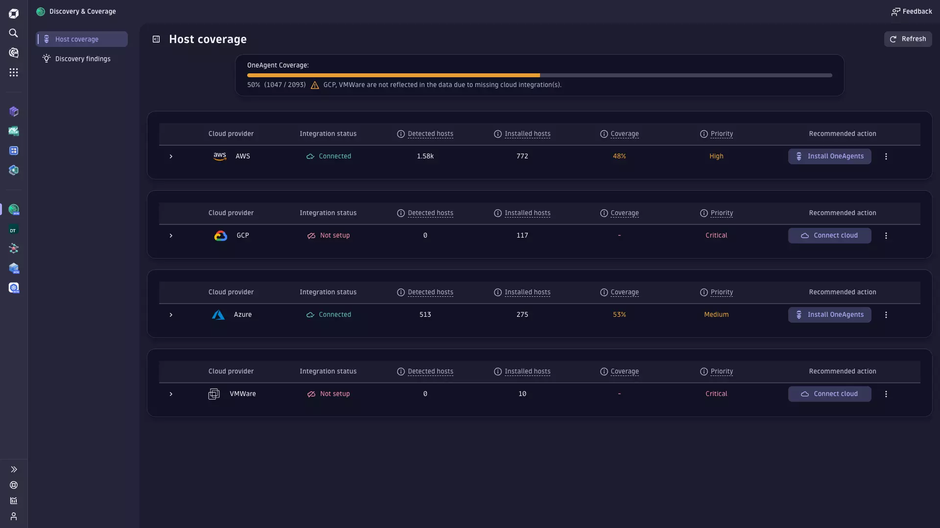This screenshot has height=528, width=940.
Task: Click the search icon in left sidebar
Action: pos(14,33)
